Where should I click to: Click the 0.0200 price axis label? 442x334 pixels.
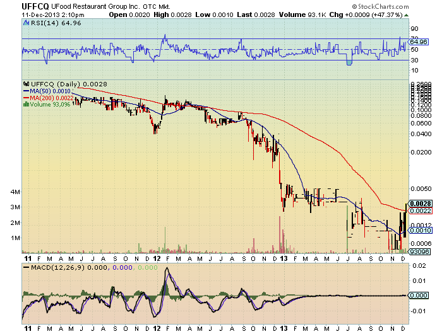pos(421,153)
